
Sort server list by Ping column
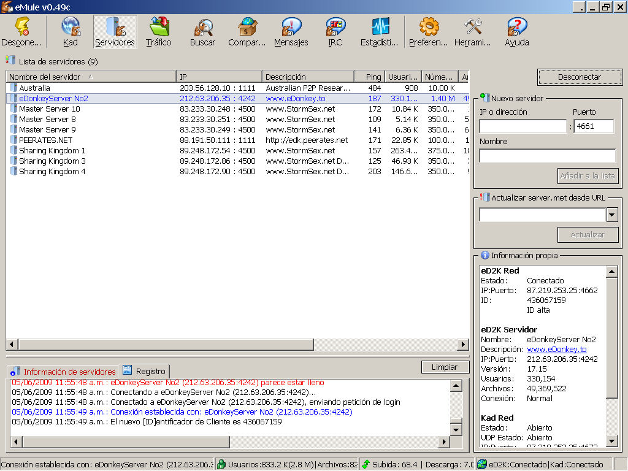pos(373,77)
